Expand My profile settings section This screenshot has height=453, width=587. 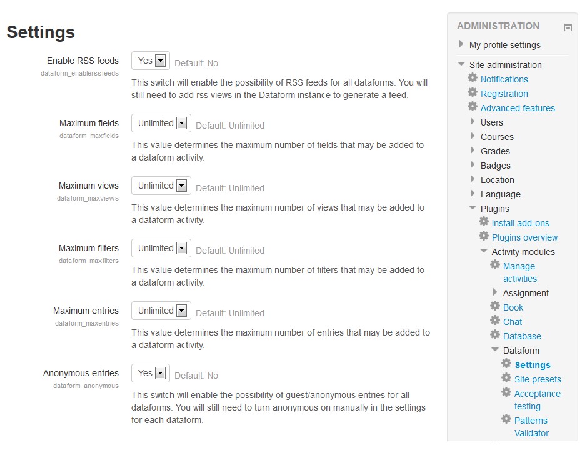[x=461, y=44]
